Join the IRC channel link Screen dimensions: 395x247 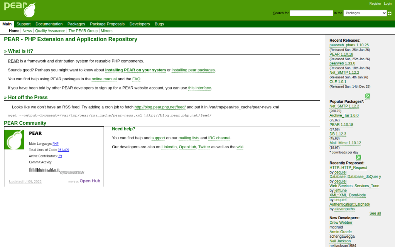pos(219,138)
